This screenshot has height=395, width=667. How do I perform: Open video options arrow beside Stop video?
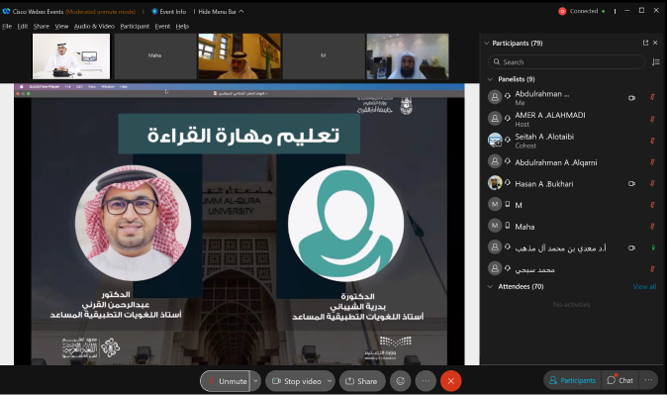pyautogui.click(x=330, y=381)
